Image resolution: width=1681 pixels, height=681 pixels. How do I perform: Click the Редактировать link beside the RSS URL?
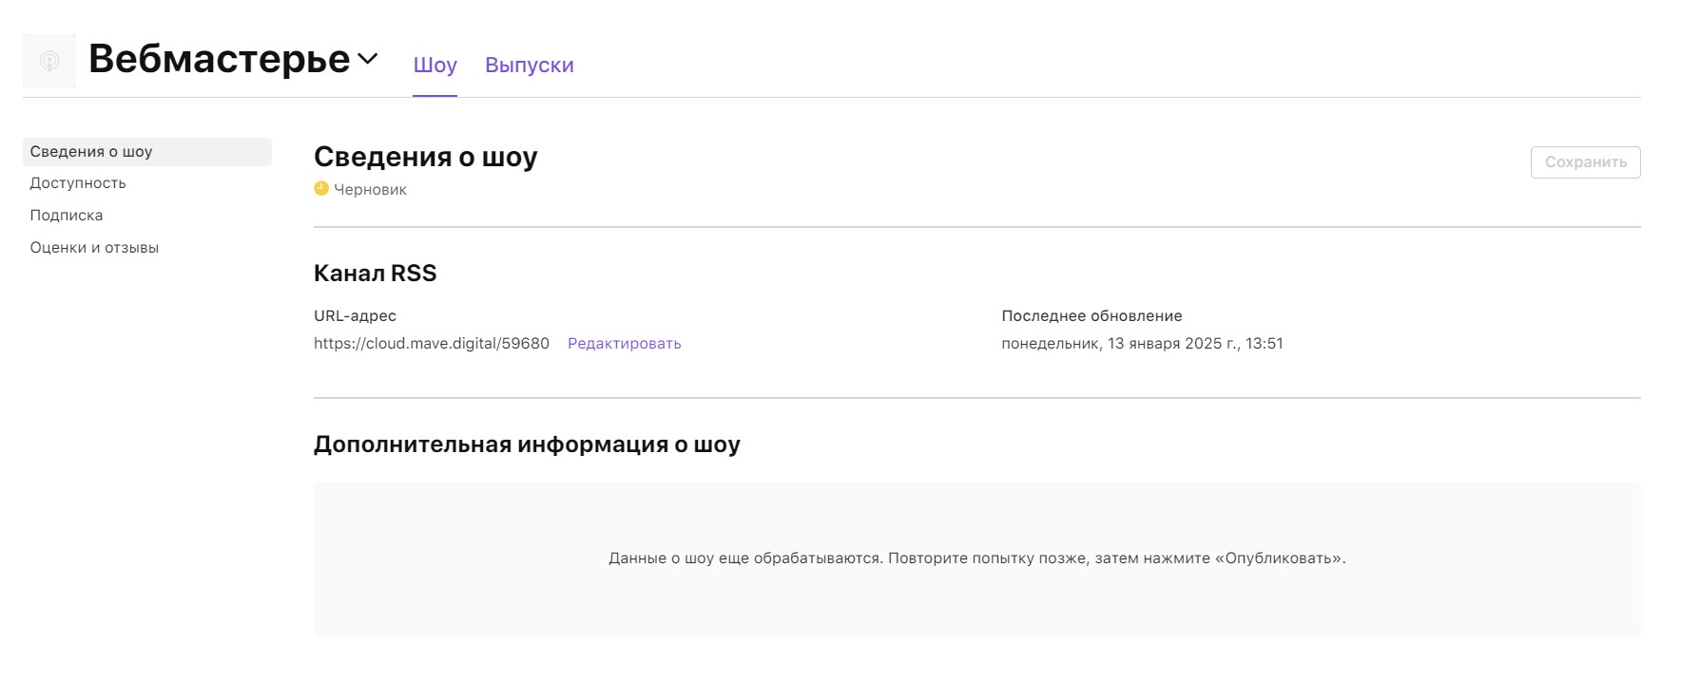tap(624, 344)
